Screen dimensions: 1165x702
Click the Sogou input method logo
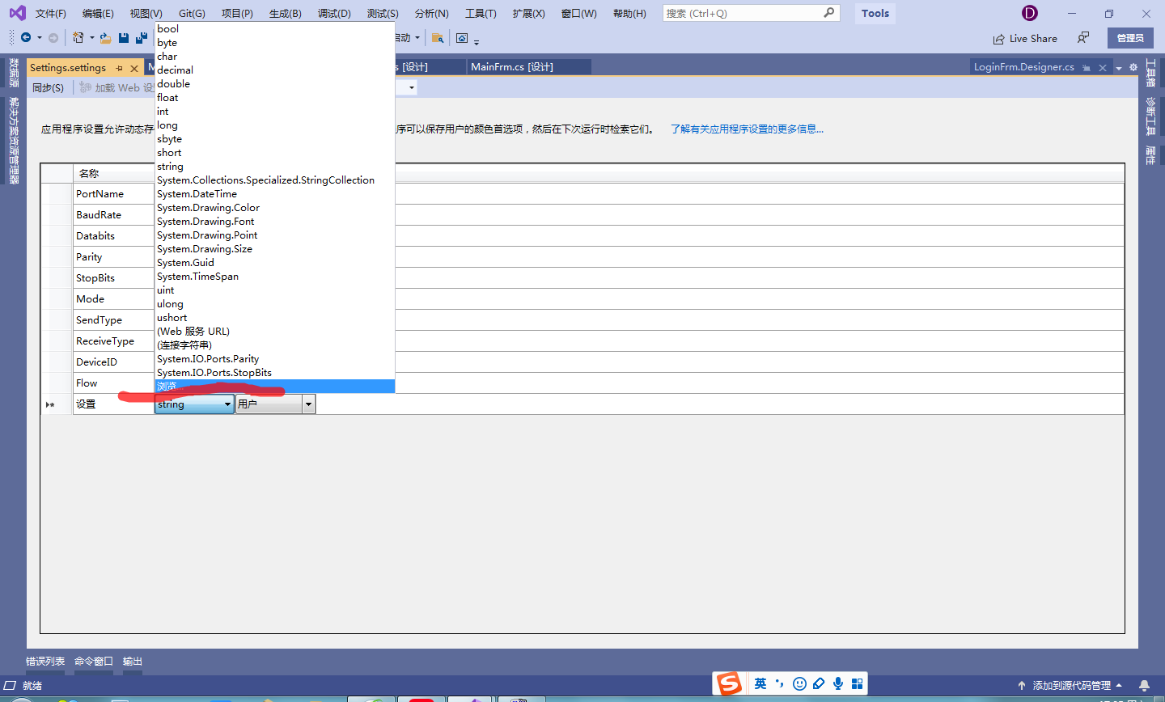729,683
